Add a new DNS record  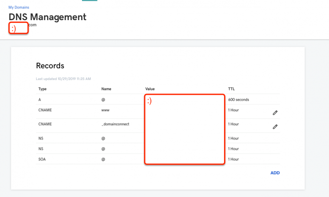point(275,173)
